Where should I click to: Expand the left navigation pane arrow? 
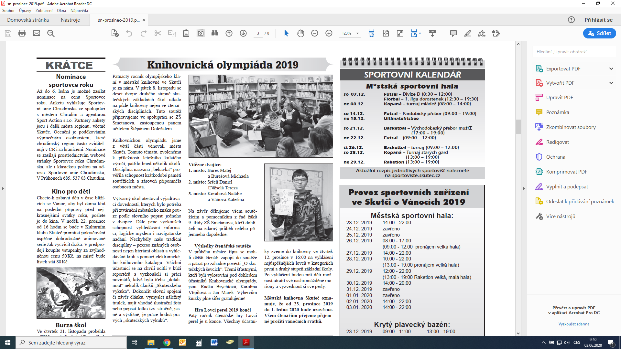(x=3, y=188)
